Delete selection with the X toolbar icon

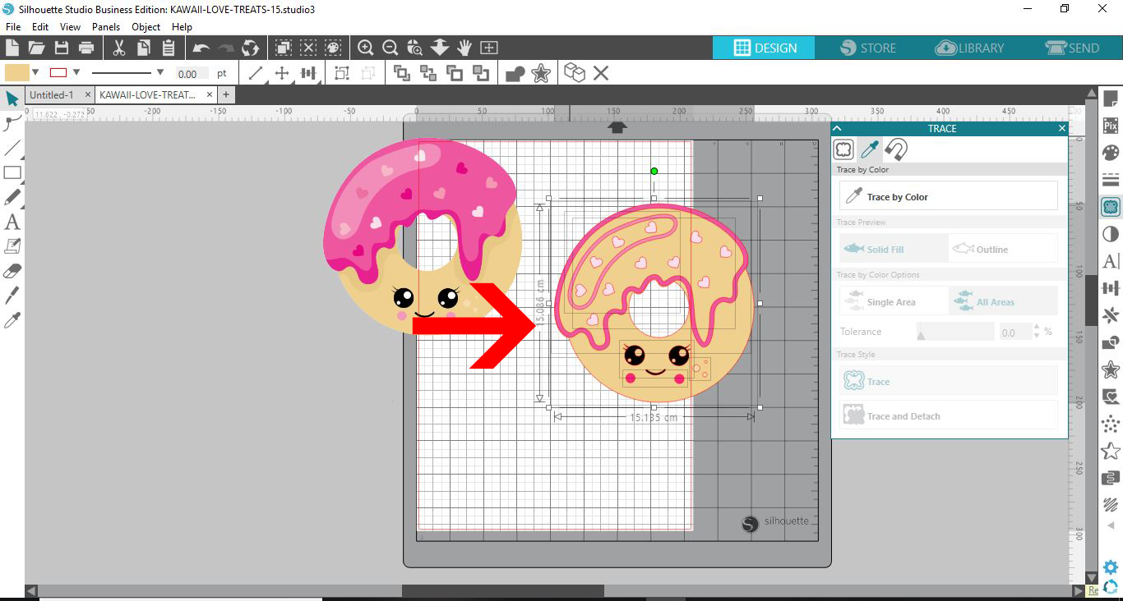[x=601, y=73]
